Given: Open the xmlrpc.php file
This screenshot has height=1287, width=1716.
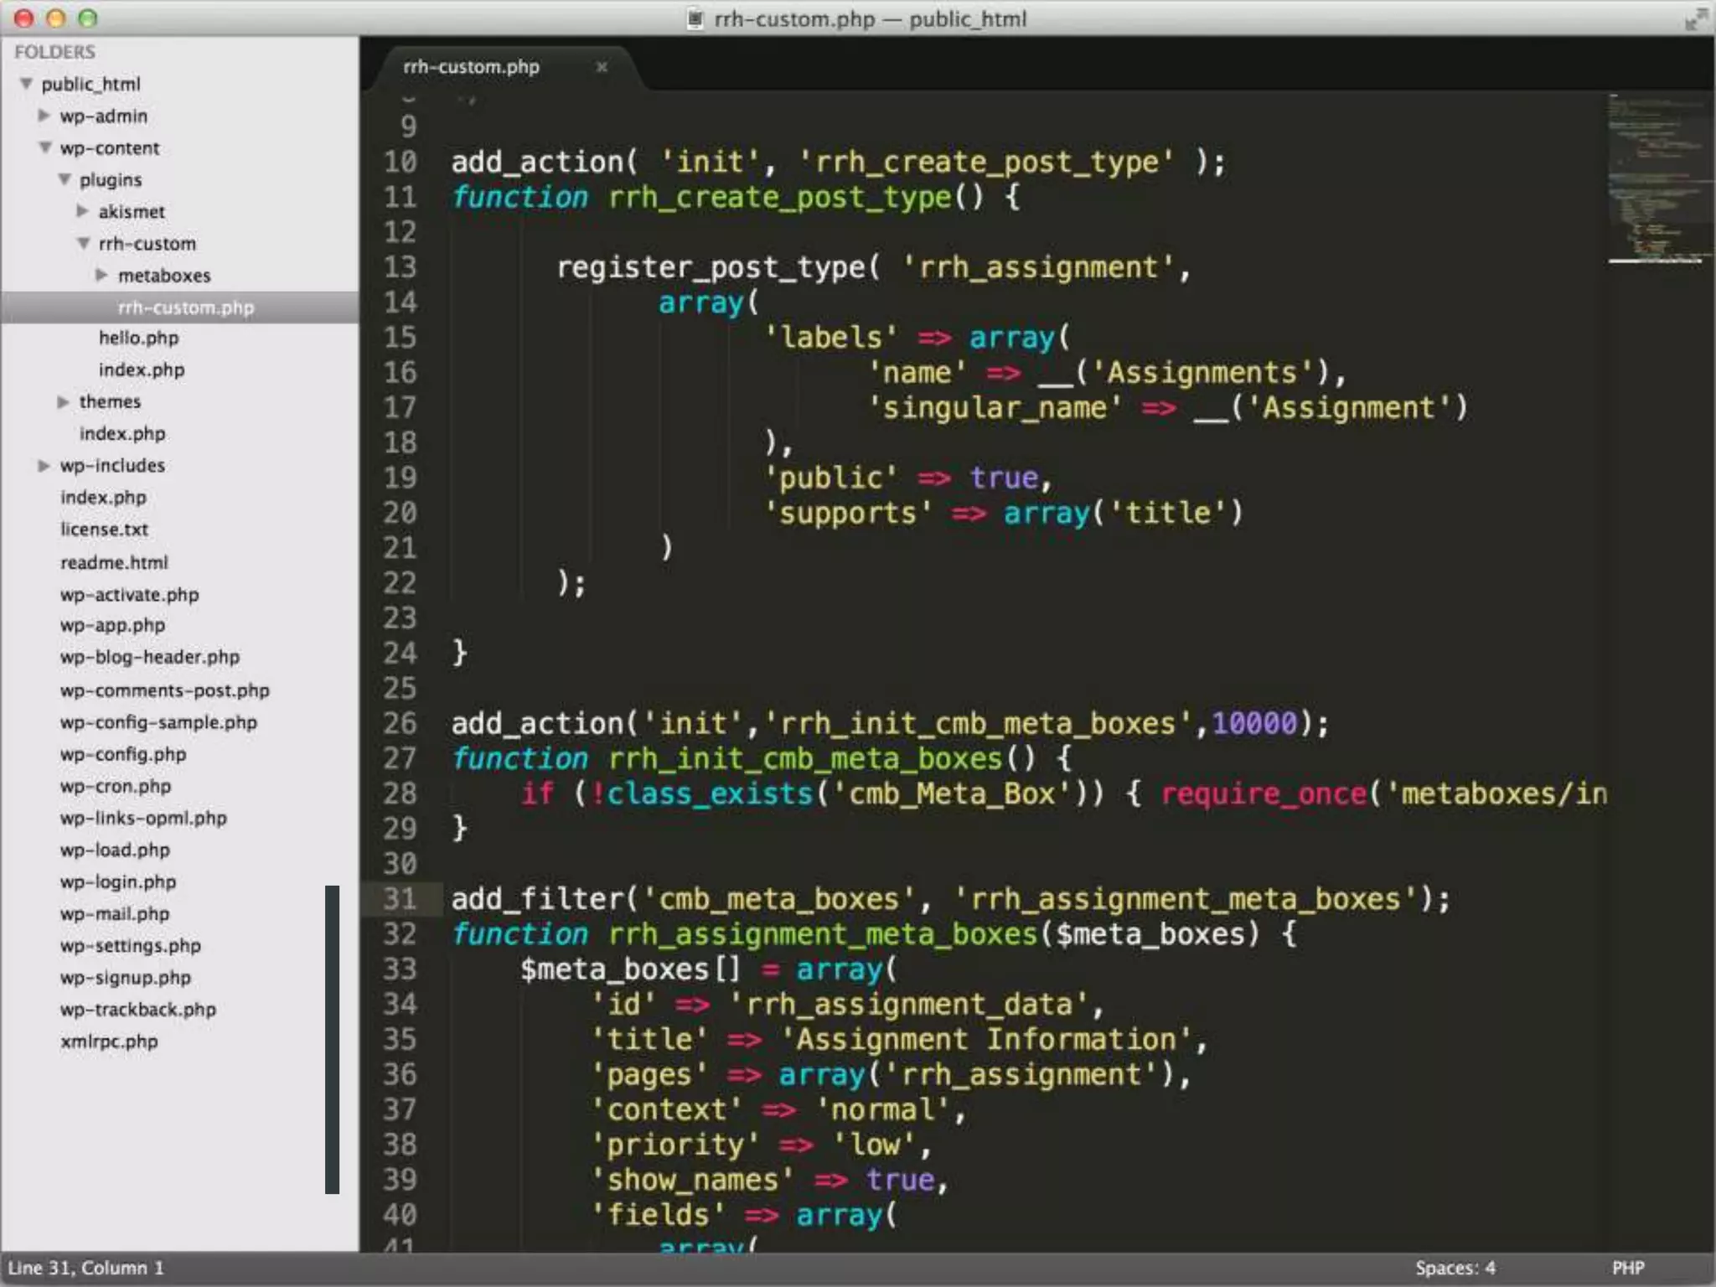Looking at the screenshot, I should pyautogui.click(x=109, y=1041).
